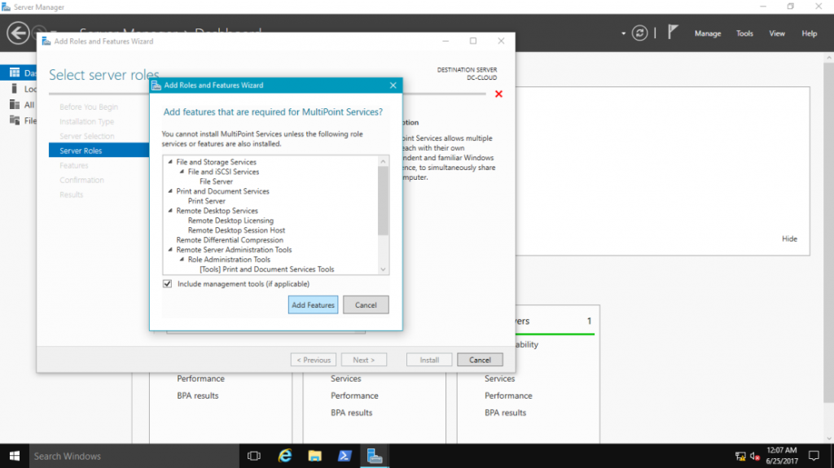This screenshot has width=834, height=468.
Task: Launch Internet Explorer from taskbar
Action: point(285,457)
